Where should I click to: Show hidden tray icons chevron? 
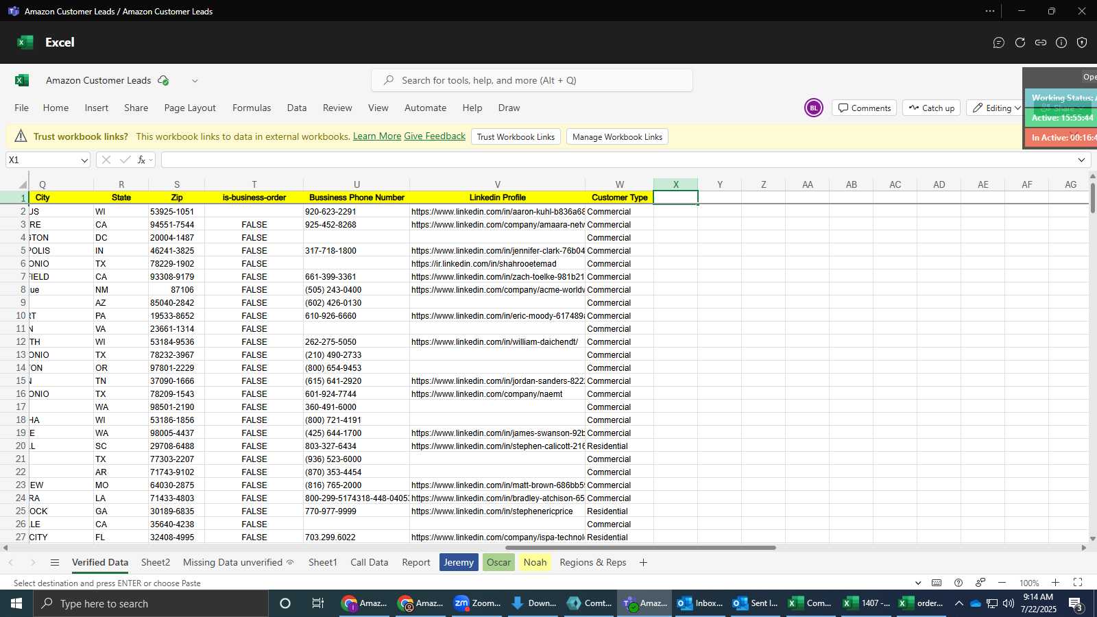point(959,603)
